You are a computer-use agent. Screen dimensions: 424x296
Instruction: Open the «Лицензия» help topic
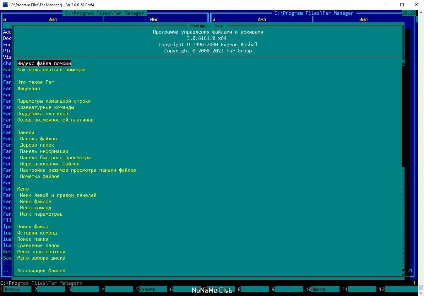click(x=28, y=88)
